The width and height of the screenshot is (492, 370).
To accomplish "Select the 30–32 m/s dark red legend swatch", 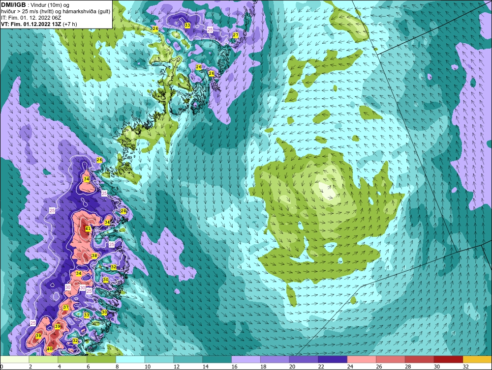I will 448,359.
